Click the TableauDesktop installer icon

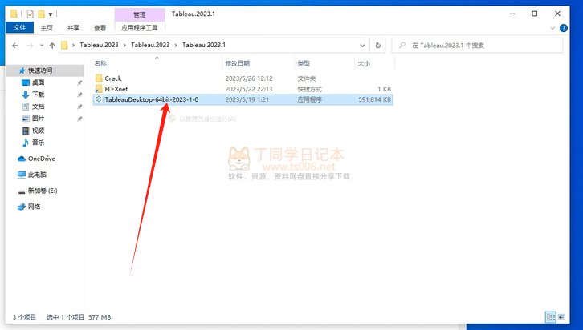99,99
